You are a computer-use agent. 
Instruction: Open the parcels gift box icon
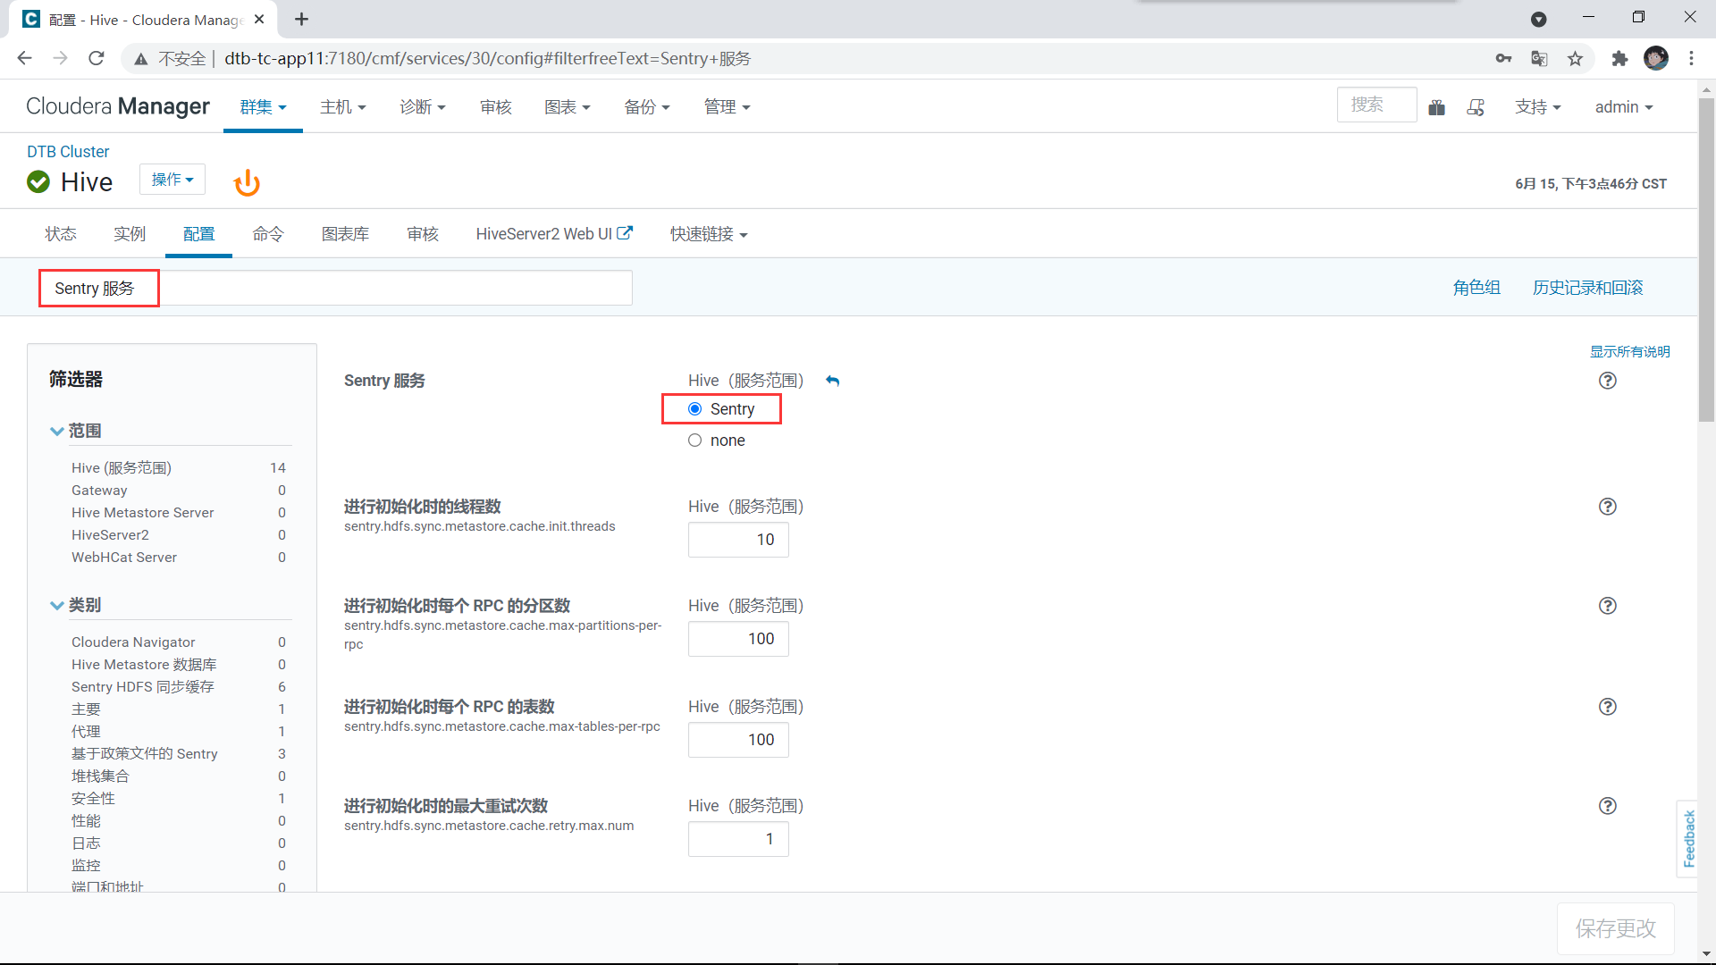pyautogui.click(x=1436, y=107)
